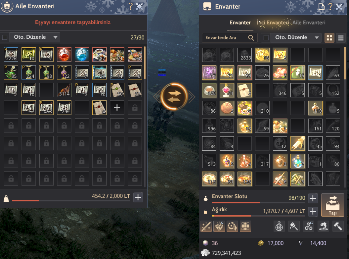
Task: Click the hammer icon at bottom right
Action: click(x=338, y=227)
